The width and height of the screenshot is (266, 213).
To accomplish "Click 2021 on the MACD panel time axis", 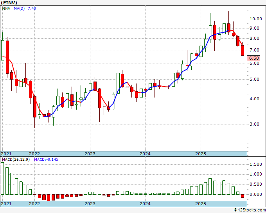I will coord(6,204).
